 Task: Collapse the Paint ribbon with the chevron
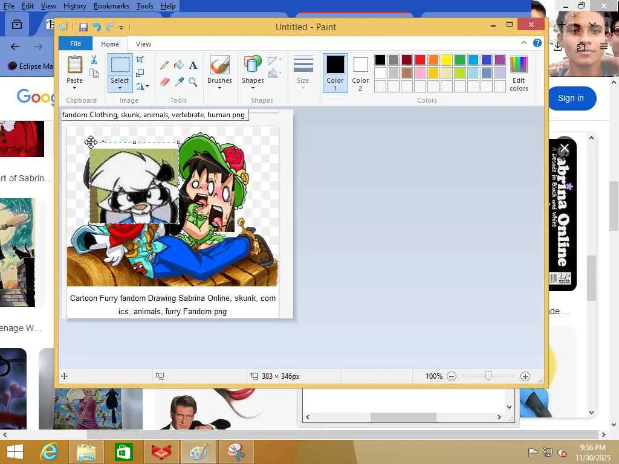pos(524,43)
